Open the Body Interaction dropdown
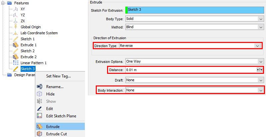The height and width of the screenshot is (137, 266). pos(260,90)
